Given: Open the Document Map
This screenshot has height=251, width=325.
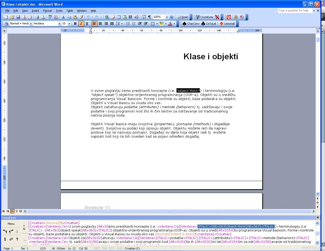Looking at the screenshot, I should (144, 17).
